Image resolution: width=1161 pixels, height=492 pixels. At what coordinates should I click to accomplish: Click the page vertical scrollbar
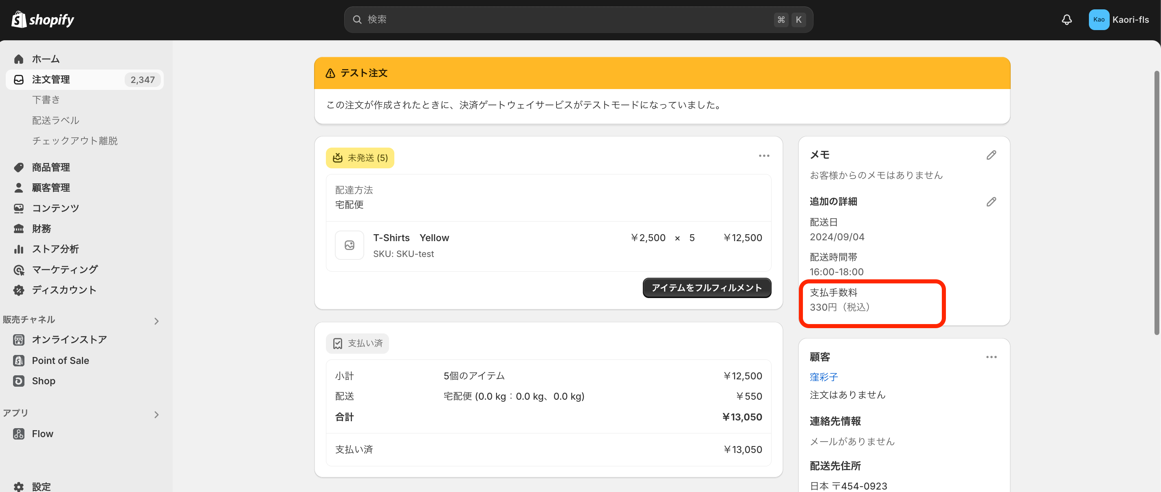(1157, 202)
